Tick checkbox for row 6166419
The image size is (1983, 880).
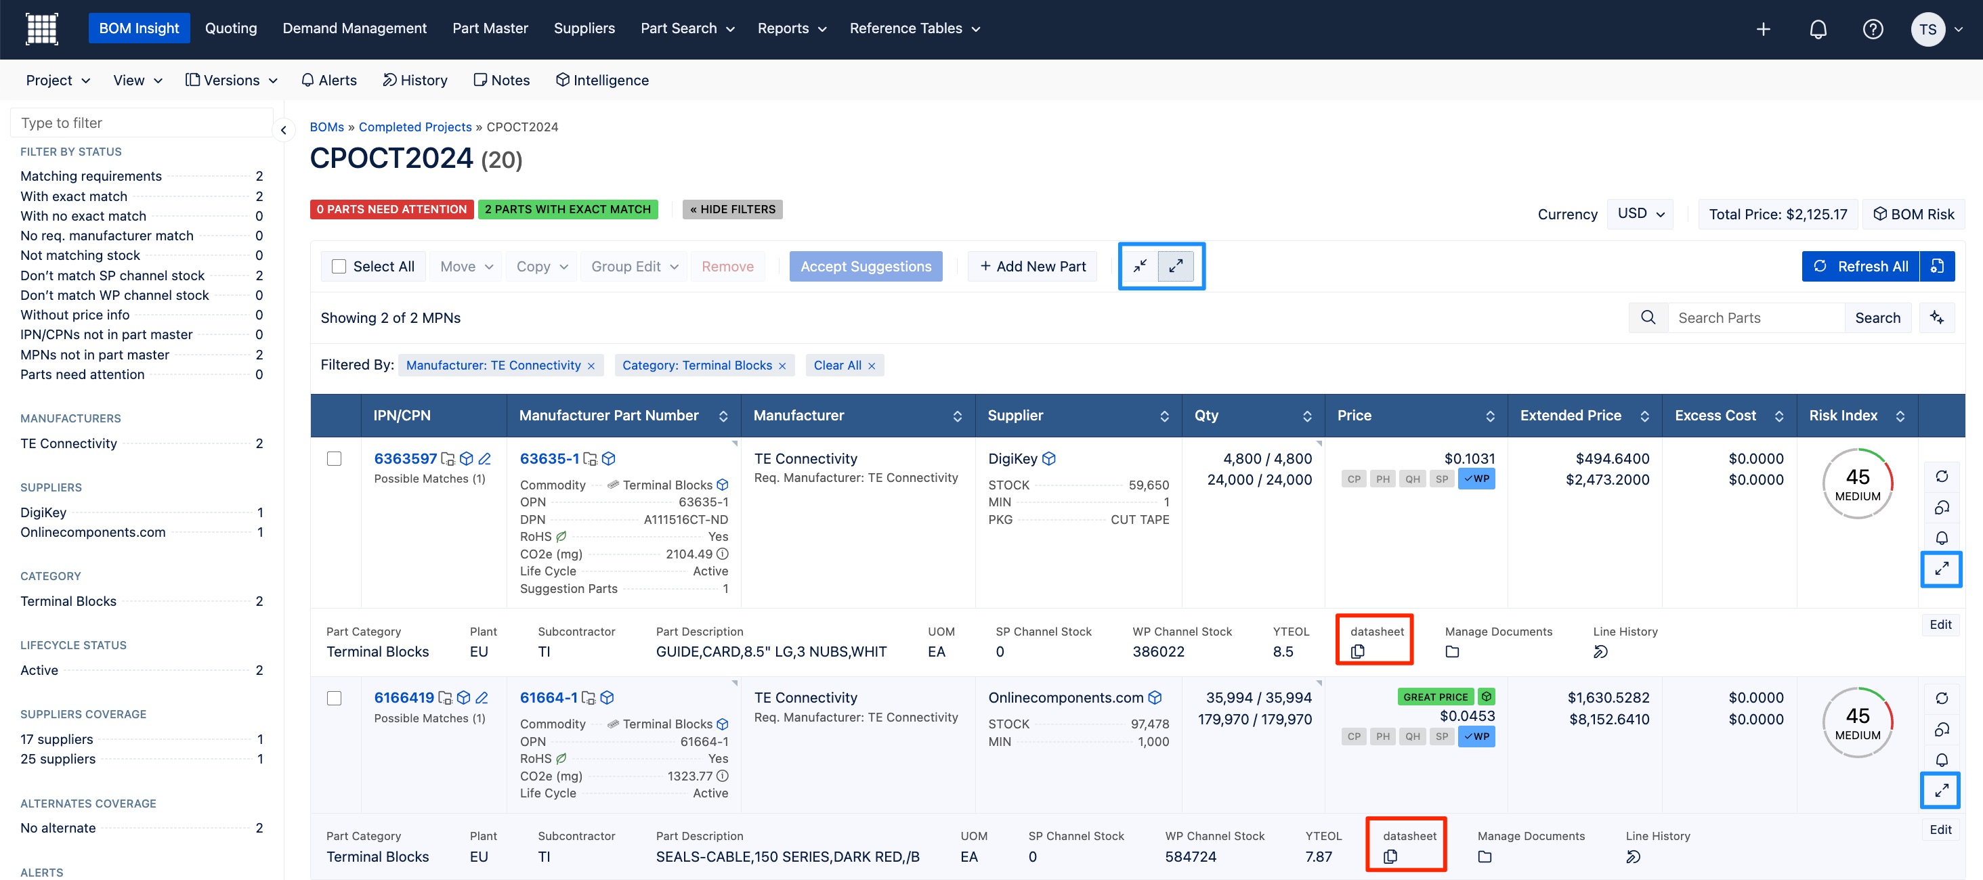click(334, 698)
